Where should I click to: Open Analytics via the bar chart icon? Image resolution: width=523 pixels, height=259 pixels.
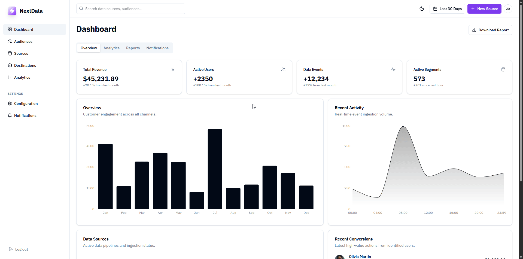tap(10, 77)
